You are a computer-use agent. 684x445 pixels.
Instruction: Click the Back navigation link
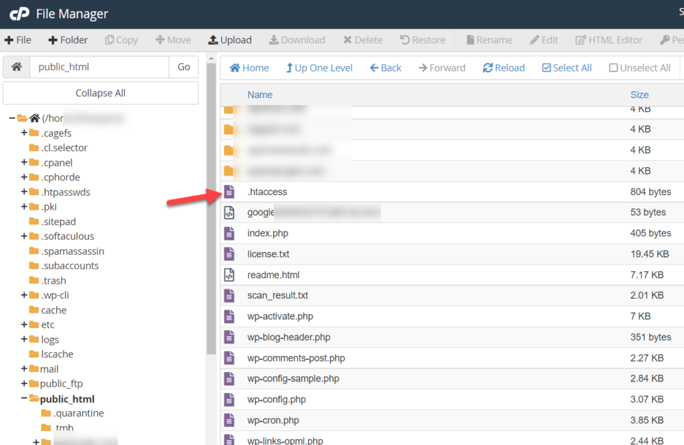click(x=385, y=68)
